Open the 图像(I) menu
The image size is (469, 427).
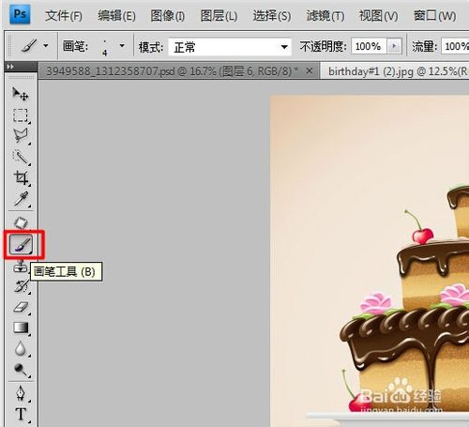click(167, 16)
